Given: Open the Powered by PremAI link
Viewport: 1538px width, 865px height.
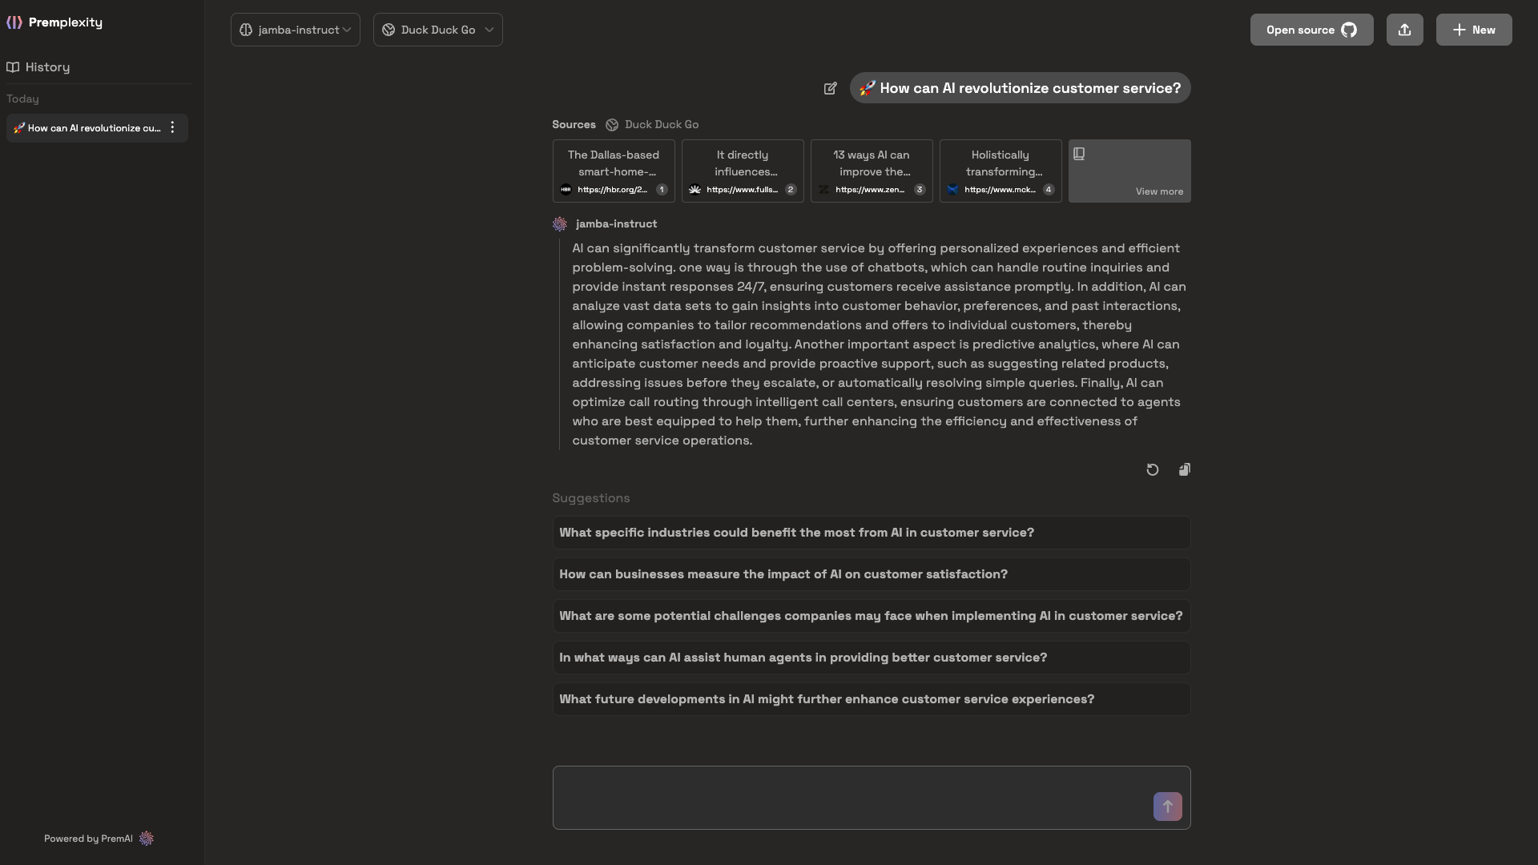Looking at the screenshot, I should point(98,839).
